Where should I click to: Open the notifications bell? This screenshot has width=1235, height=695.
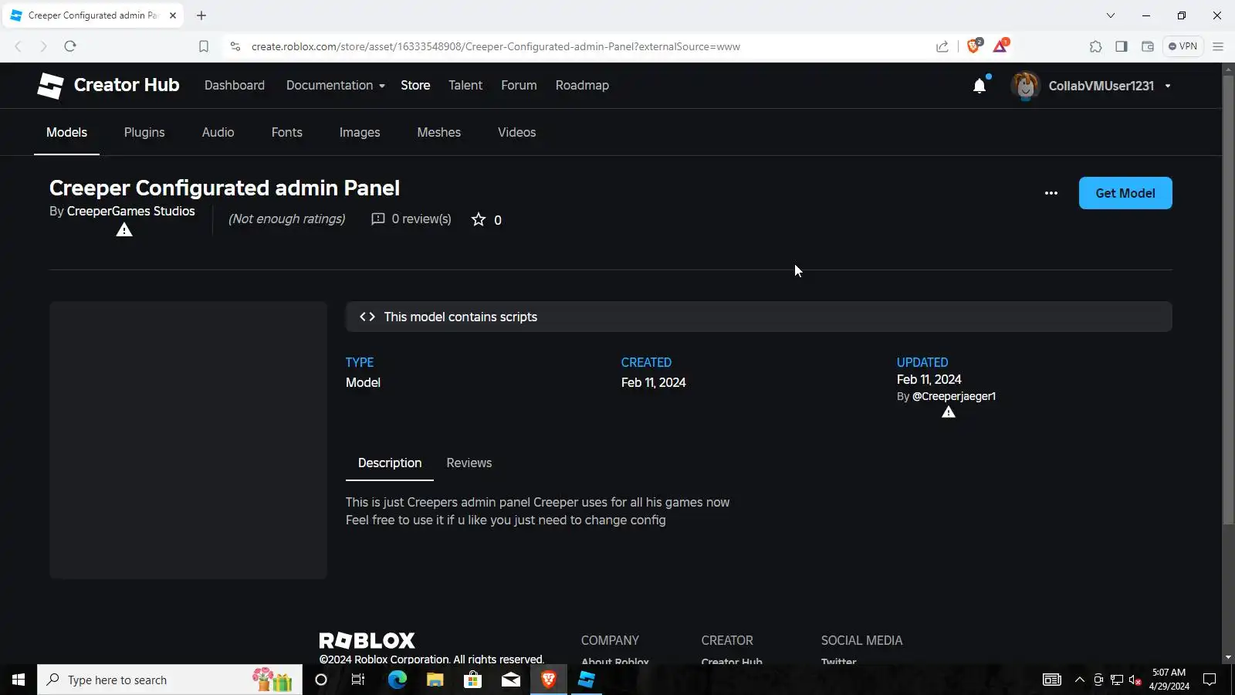pyautogui.click(x=980, y=86)
